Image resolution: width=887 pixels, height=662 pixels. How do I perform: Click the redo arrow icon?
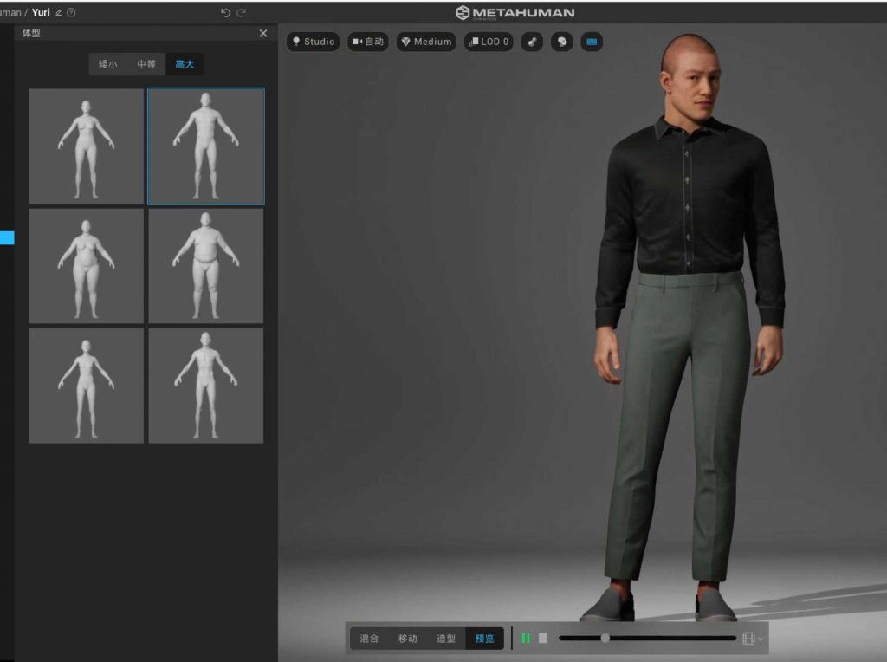[x=241, y=12]
